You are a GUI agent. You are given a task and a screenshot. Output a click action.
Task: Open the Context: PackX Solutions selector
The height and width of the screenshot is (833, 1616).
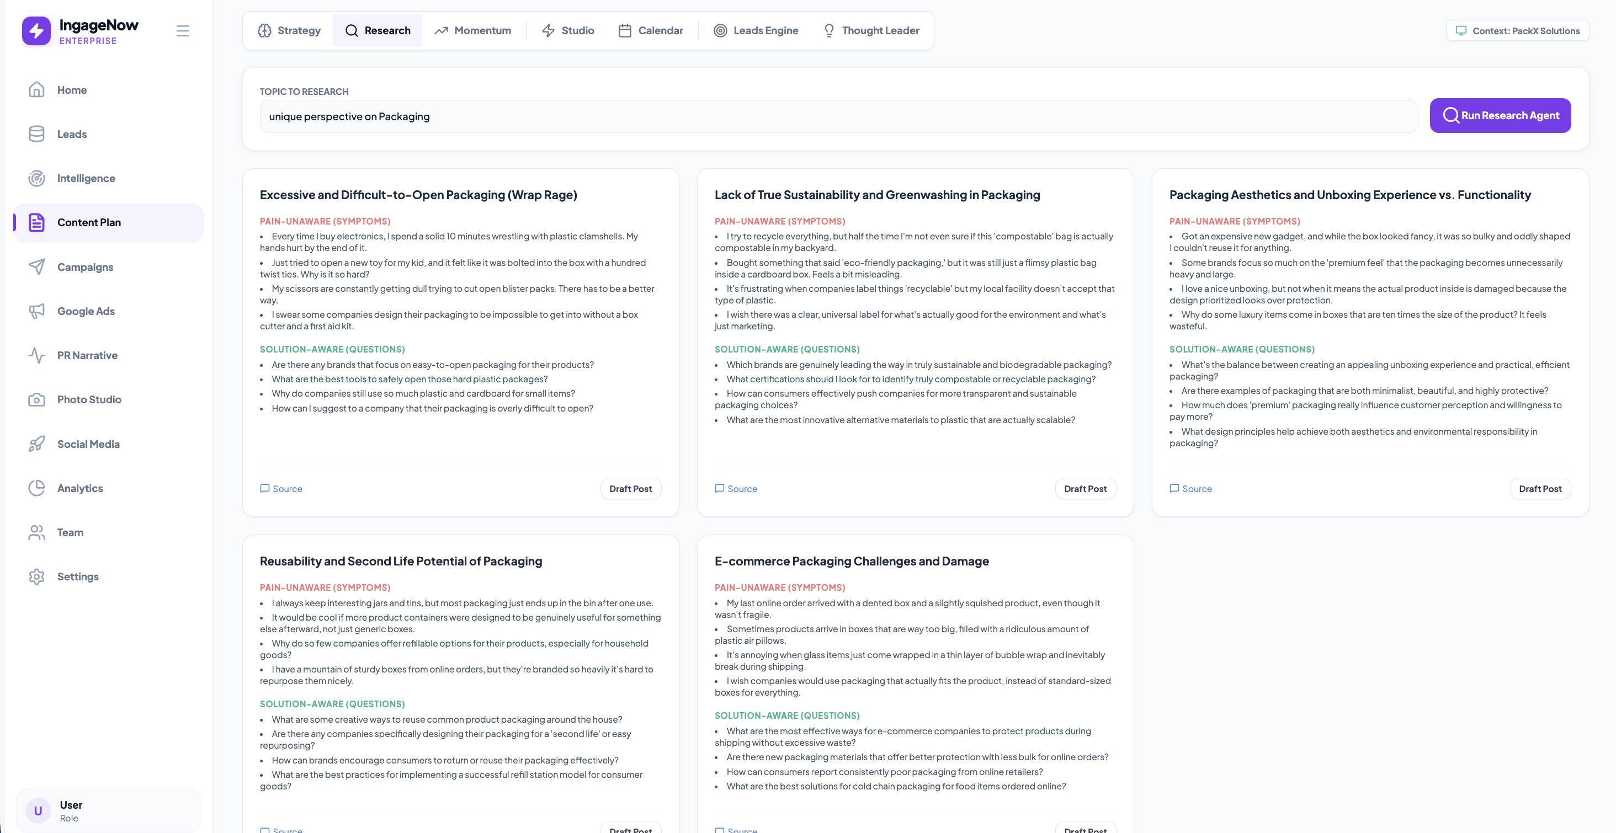1518,31
